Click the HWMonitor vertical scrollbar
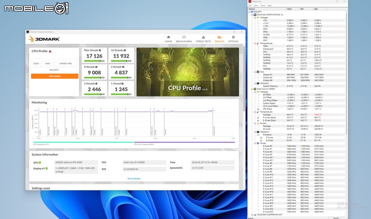This screenshot has width=371, height=219. (x=346, y=73)
